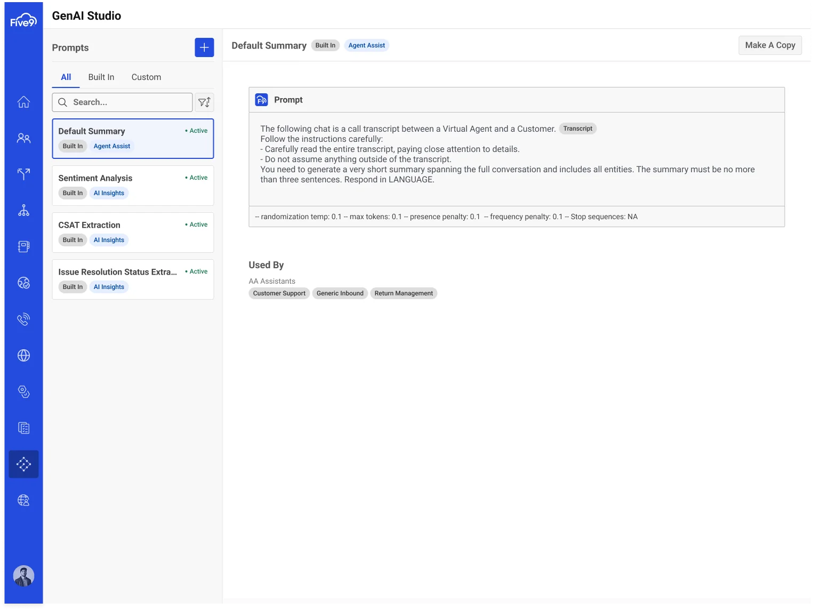Click the Agent Assist tag on Default Summary card

(112, 146)
